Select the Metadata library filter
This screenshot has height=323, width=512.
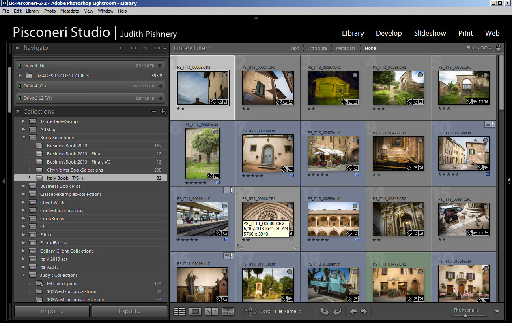click(346, 48)
